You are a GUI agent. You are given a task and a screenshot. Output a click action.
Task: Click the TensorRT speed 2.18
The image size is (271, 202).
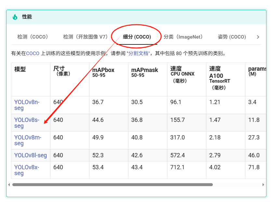pyautogui.click(x=215, y=137)
